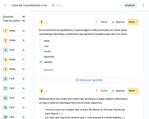Click the question 1 statement text
Image resolution: width=149 pixels, height=119 pixels.
tap(83, 32)
